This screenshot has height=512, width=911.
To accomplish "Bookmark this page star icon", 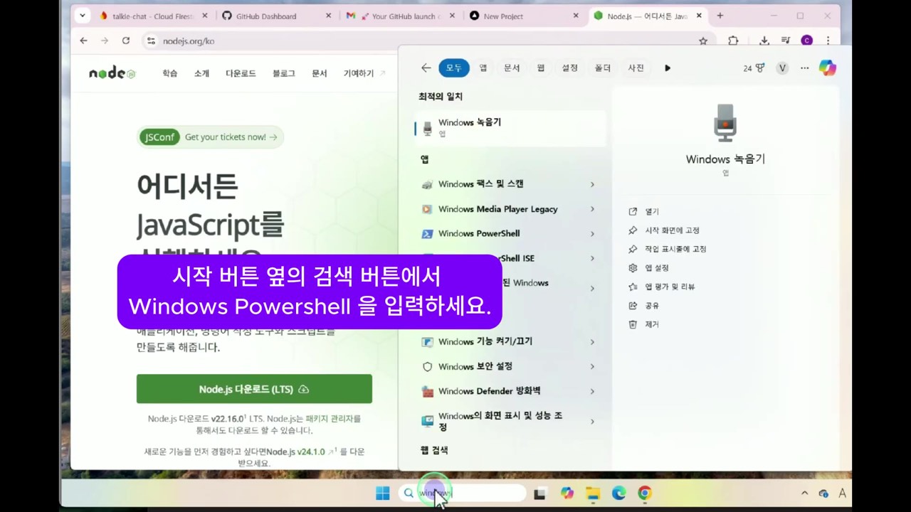I will [x=703, y=41].
